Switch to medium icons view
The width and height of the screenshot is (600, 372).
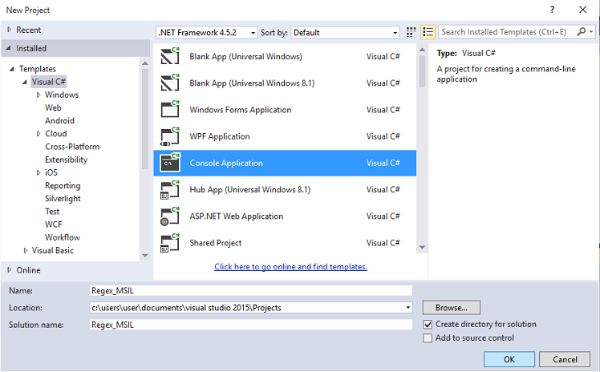click(x=411, y=32)
